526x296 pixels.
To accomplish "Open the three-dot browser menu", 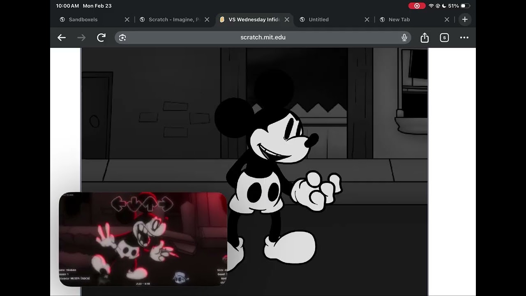I will pos(464,38).
